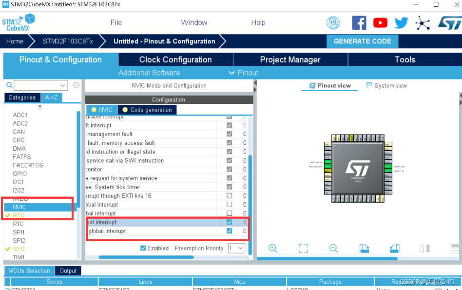Click the Untitled - Pinout & Configuration breadcrumb
Viewport: 462px width, 290px height.
tap(164, 41)
